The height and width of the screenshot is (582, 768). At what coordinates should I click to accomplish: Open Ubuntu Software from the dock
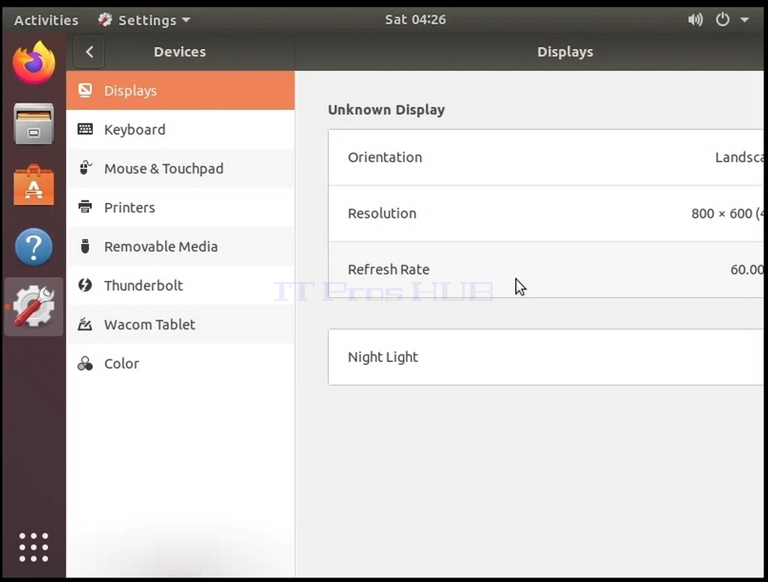click(x=34, y=185)
